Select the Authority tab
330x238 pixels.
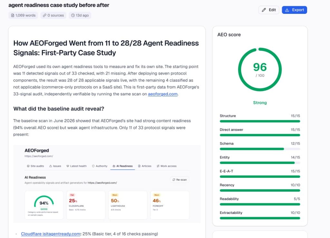[100, 166]
